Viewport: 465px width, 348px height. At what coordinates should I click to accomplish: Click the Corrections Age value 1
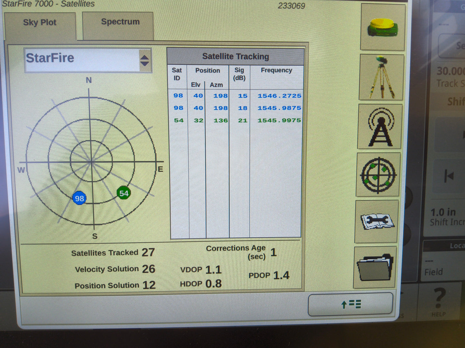tap(274, 252)
